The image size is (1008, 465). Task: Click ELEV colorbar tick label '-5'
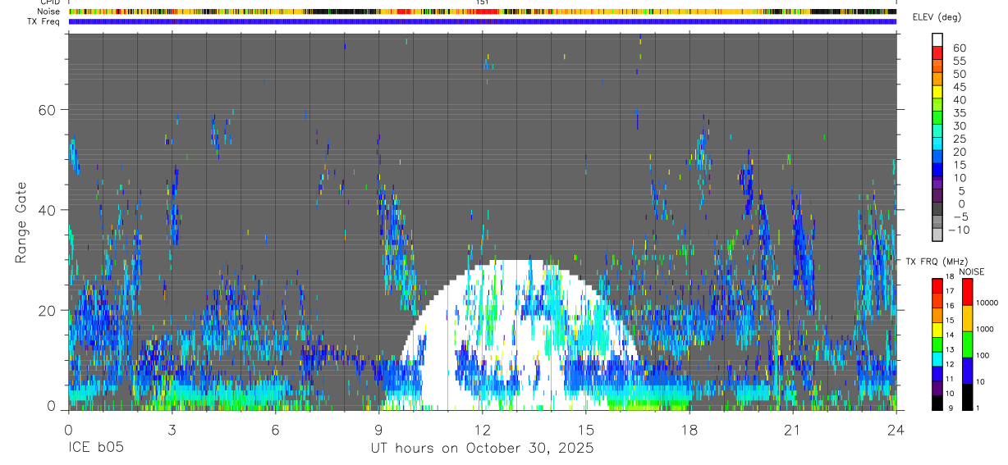coord(960,217)
